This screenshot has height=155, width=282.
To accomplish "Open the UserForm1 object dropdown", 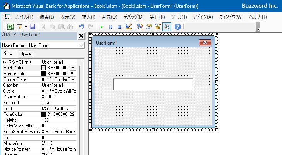I will click(81, 46).
